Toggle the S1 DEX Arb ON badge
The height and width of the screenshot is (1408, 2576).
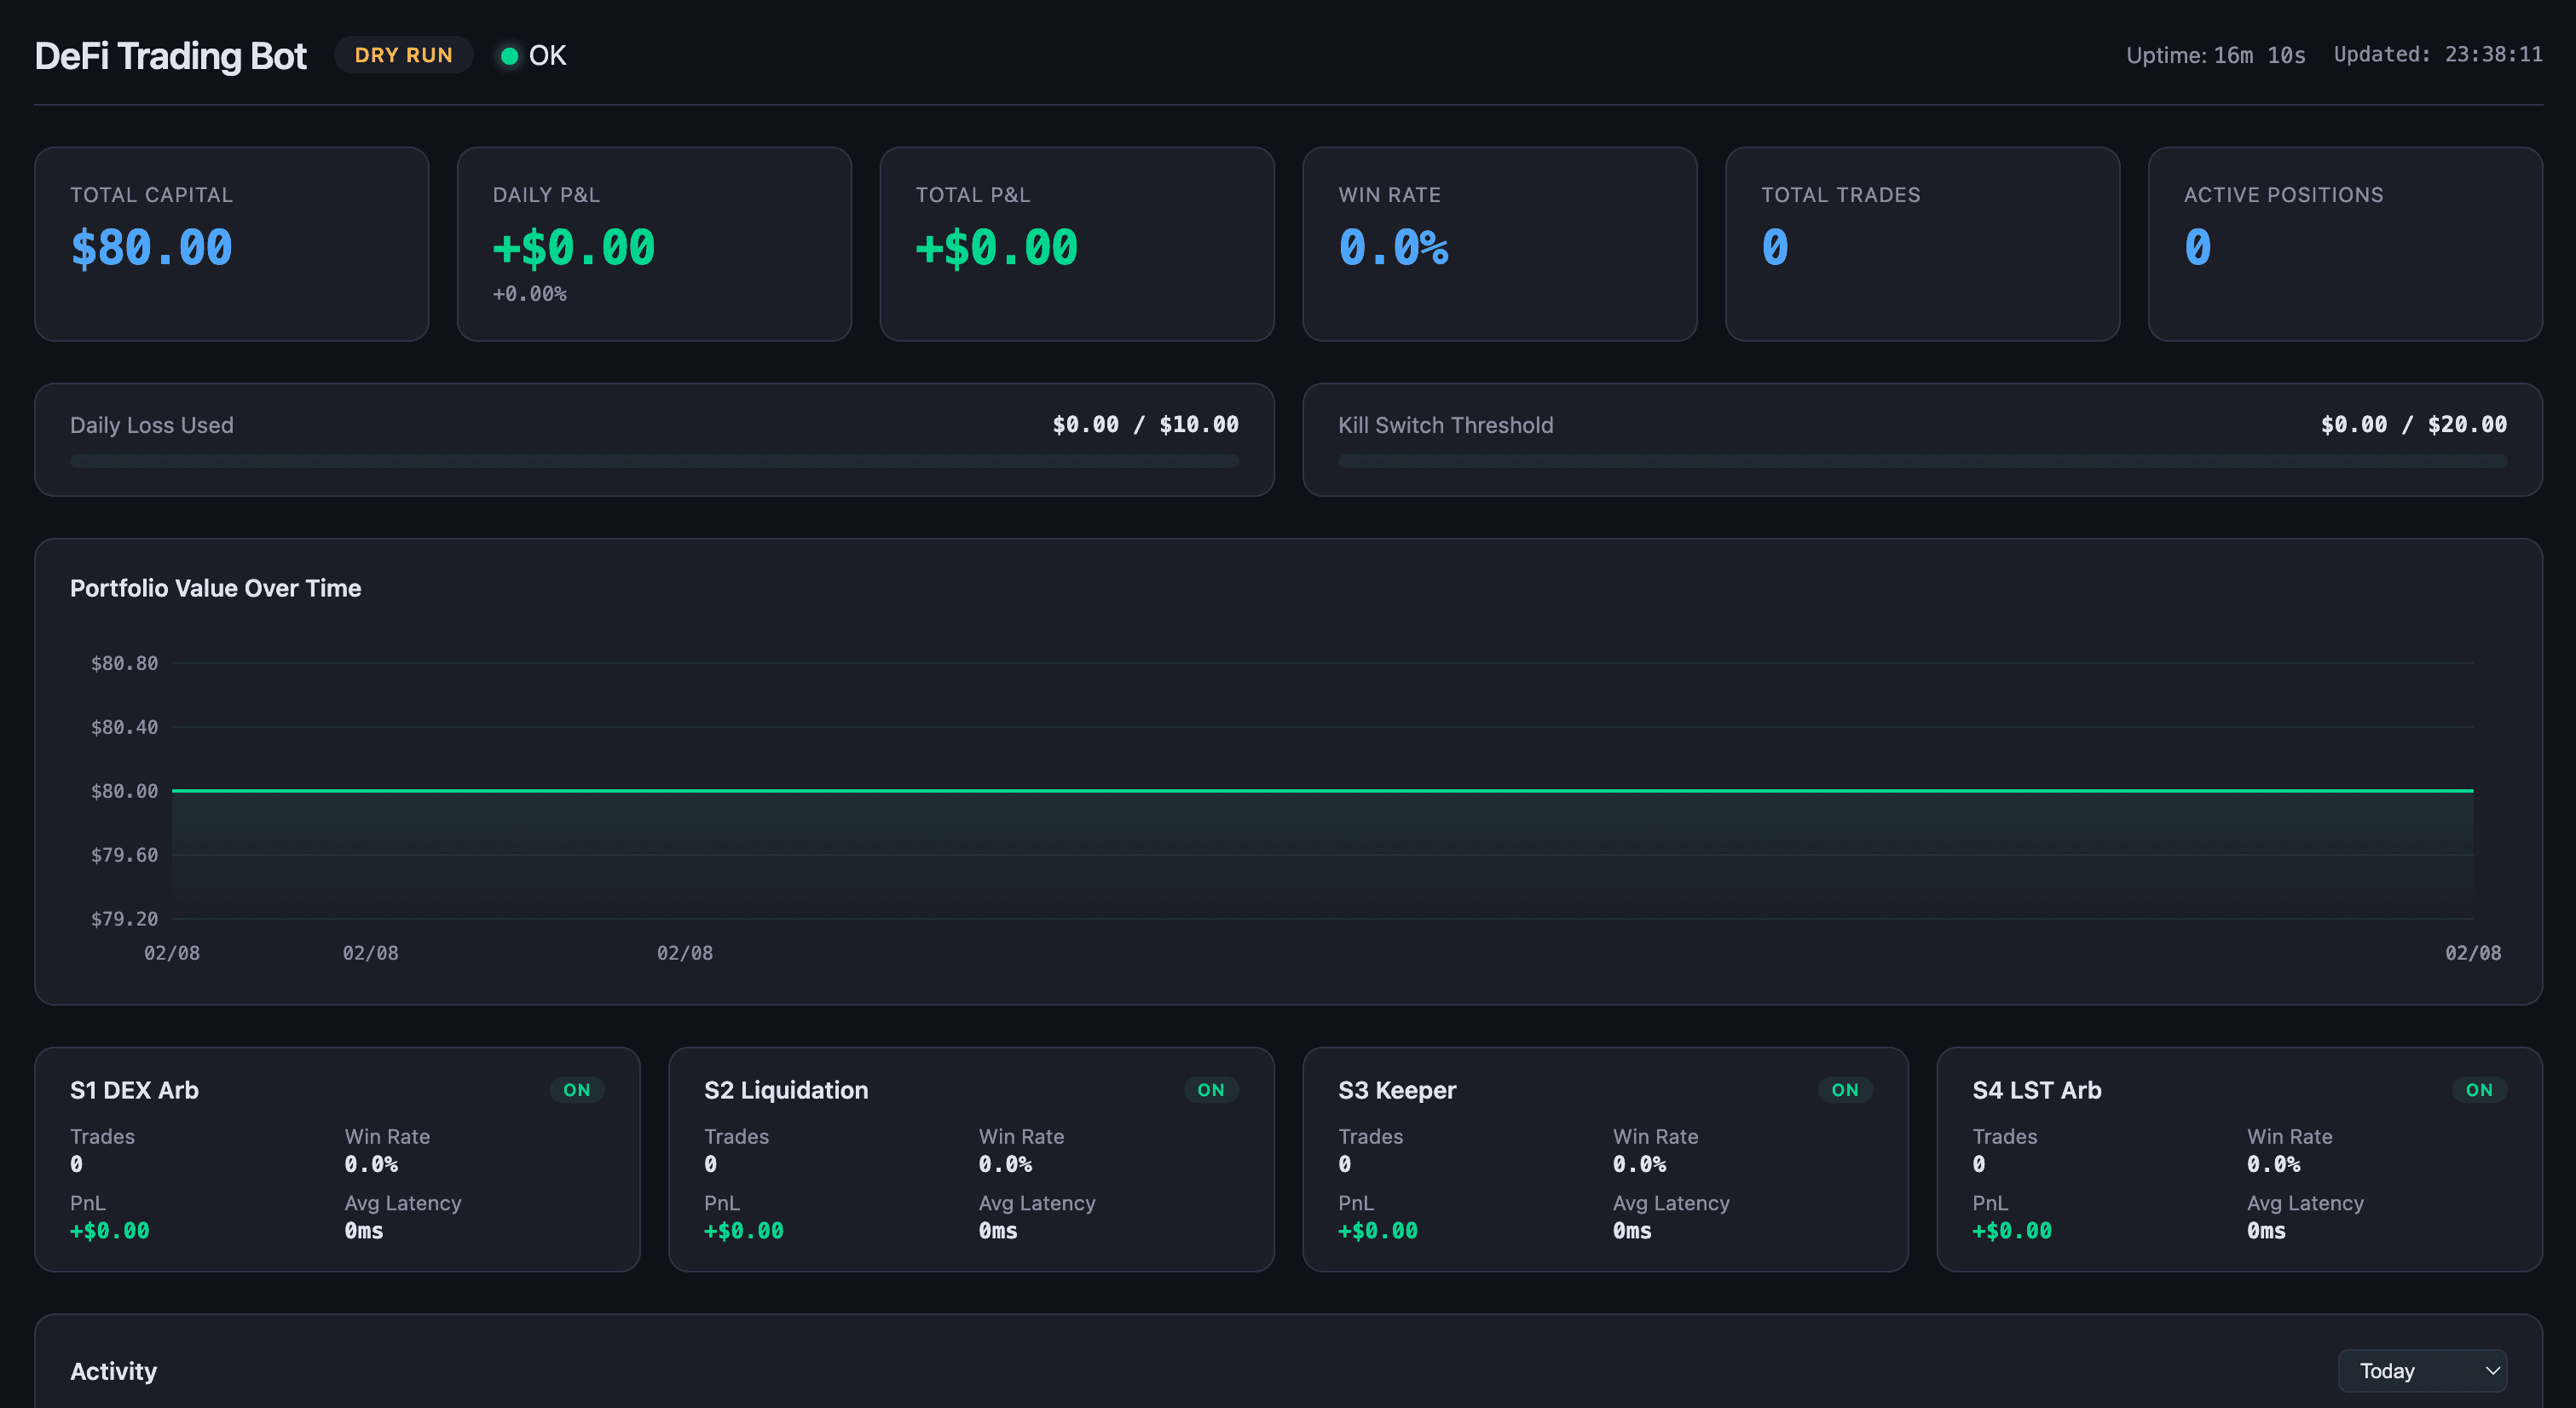pyautogui.click(x=577, y=1090)
